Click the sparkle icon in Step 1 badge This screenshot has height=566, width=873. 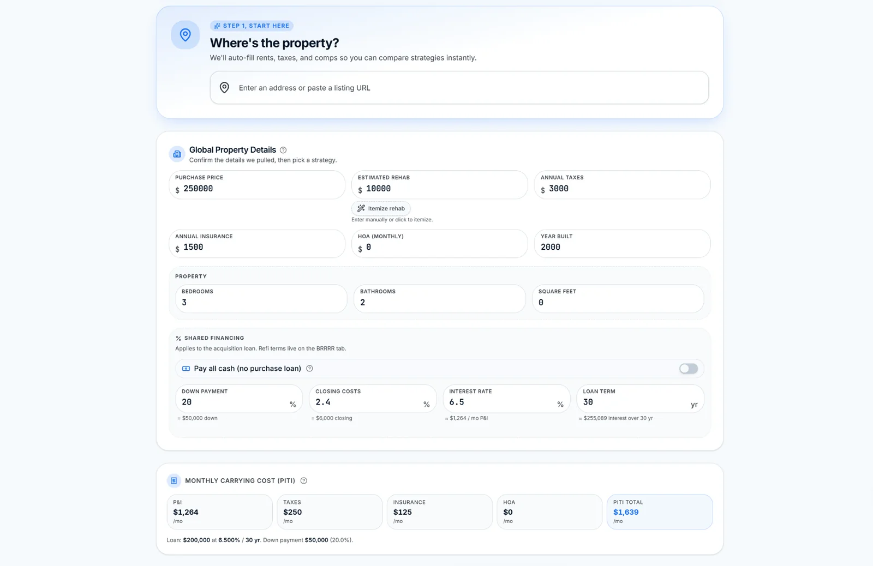[217, 26]
